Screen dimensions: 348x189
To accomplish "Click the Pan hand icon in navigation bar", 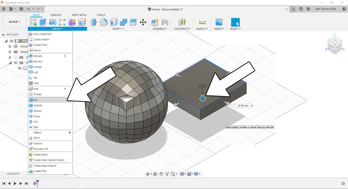I will pyautogui.click(x=161, y=174).
